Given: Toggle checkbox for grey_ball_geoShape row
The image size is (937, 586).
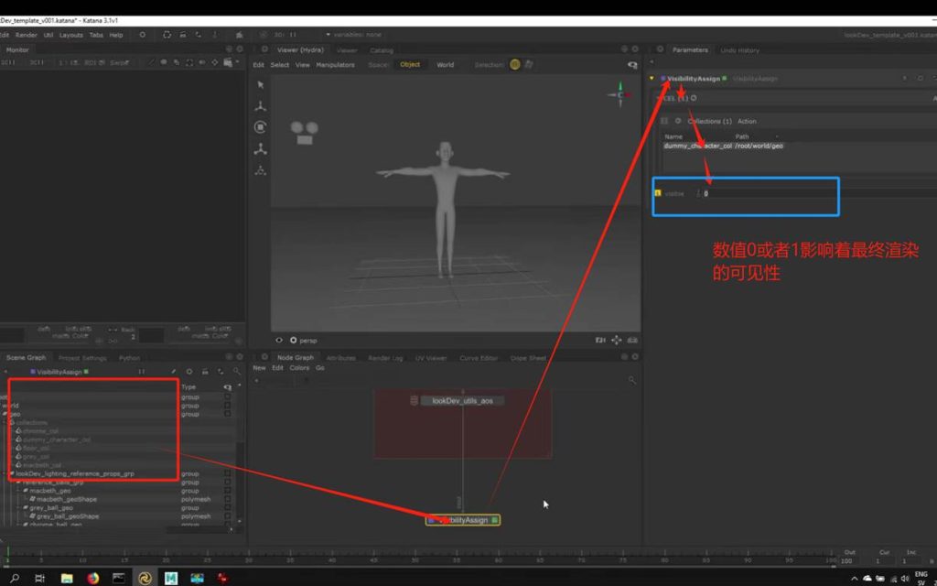Looking at the screenshot, I should coord(228,516).
